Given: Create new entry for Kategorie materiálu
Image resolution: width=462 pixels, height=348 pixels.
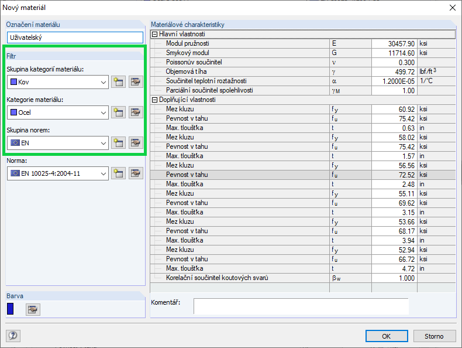Looking at the screenshot, I should [x=119, y=112].
